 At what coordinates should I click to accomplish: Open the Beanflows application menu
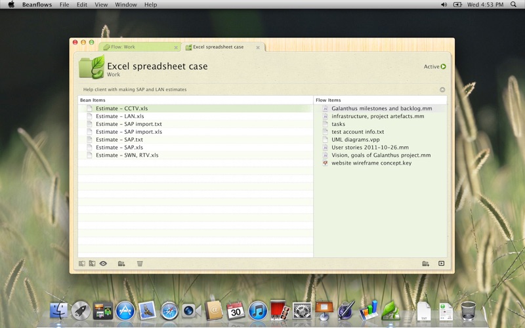coord(37,5)
